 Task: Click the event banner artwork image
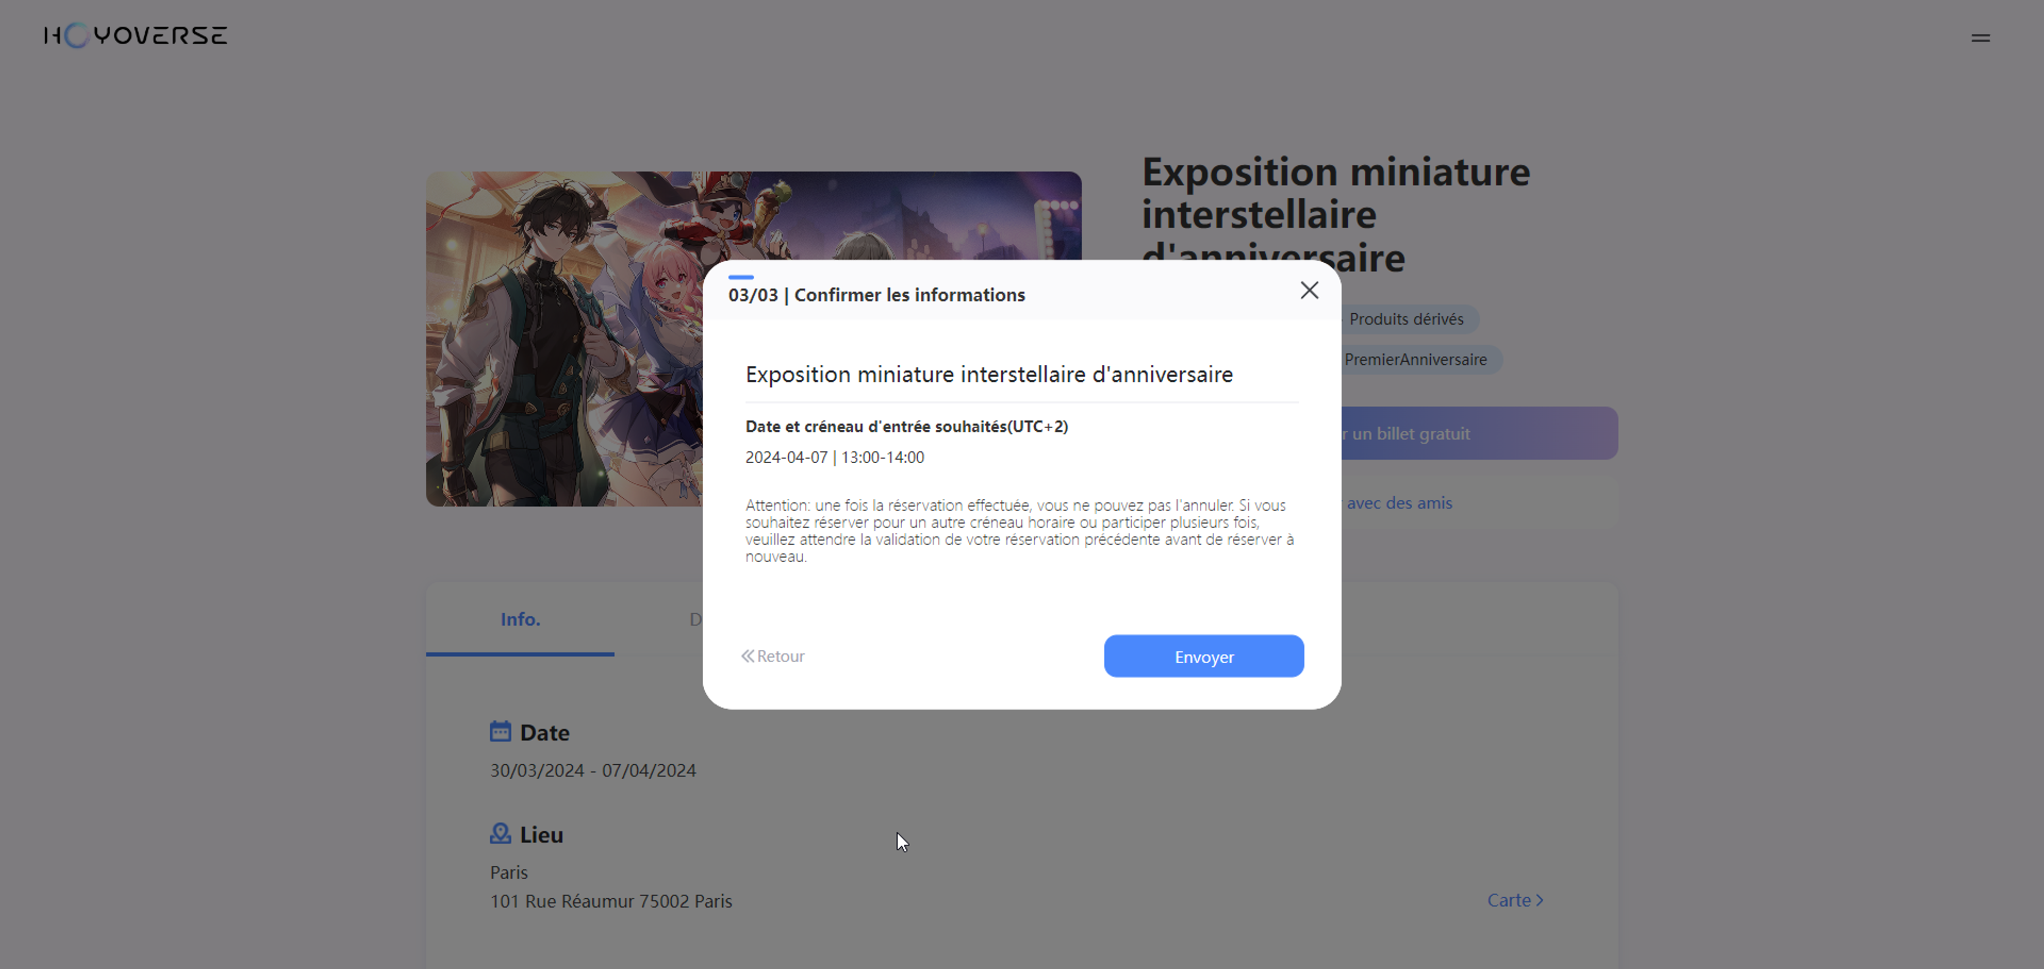pos(565,339)
